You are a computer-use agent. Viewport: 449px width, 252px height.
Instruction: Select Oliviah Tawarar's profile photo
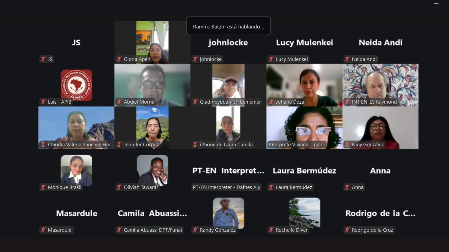tap(153, 171)
